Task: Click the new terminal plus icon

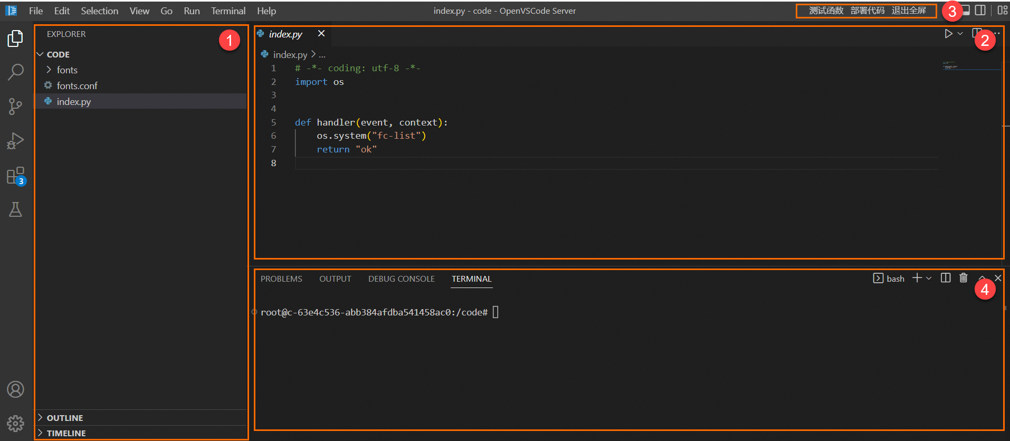Action: (x=917, y=278)
